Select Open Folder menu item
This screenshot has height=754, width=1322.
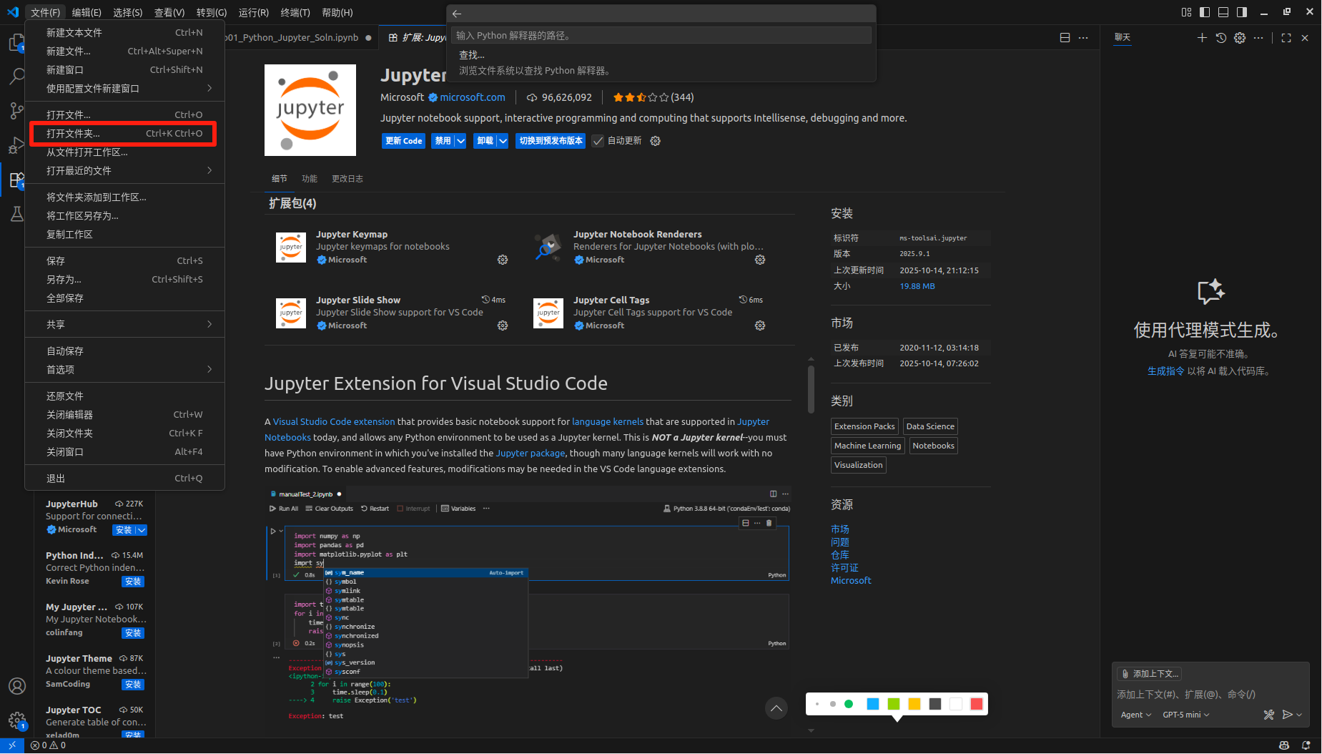point(124,133)
